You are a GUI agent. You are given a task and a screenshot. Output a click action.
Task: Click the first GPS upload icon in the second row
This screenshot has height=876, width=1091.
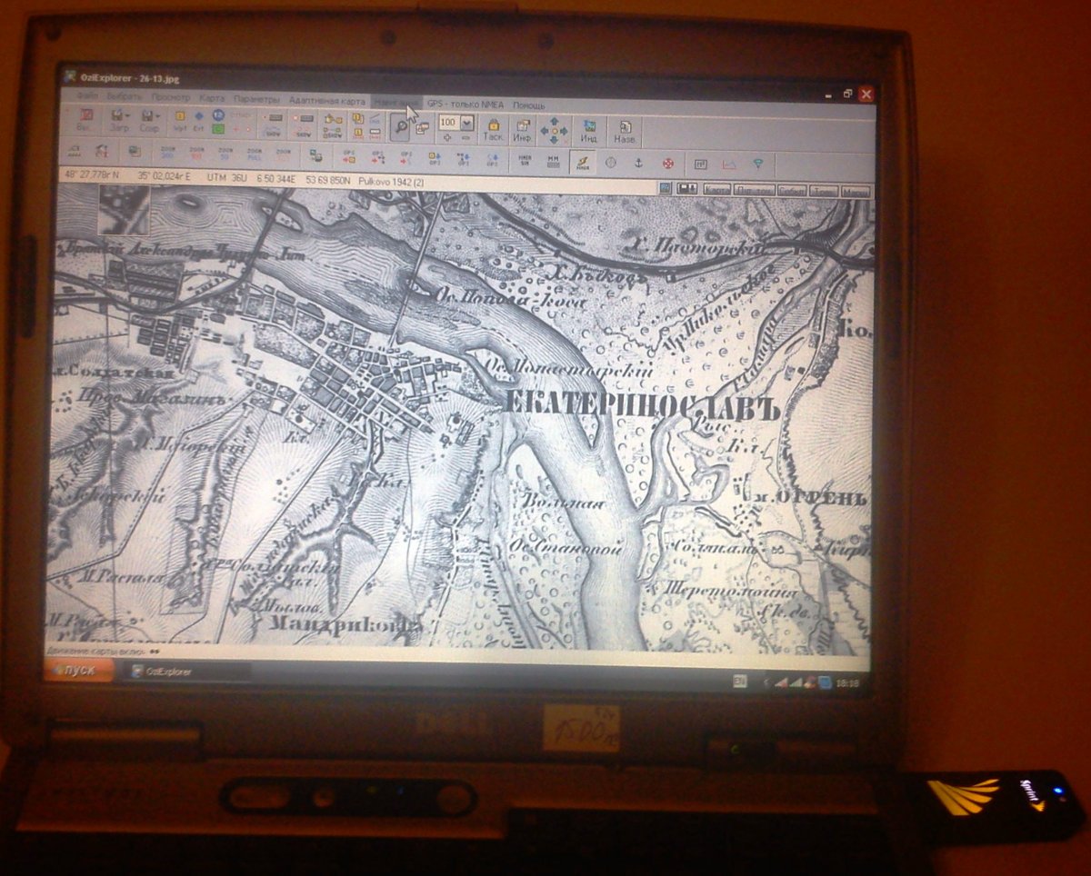(349, 154)
